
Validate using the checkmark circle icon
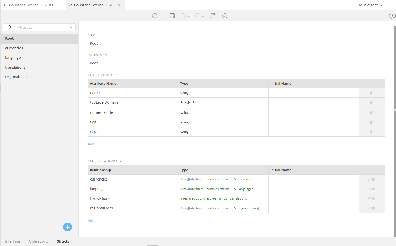225,16
